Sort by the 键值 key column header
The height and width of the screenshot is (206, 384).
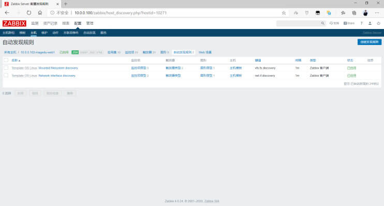[258, 60]
